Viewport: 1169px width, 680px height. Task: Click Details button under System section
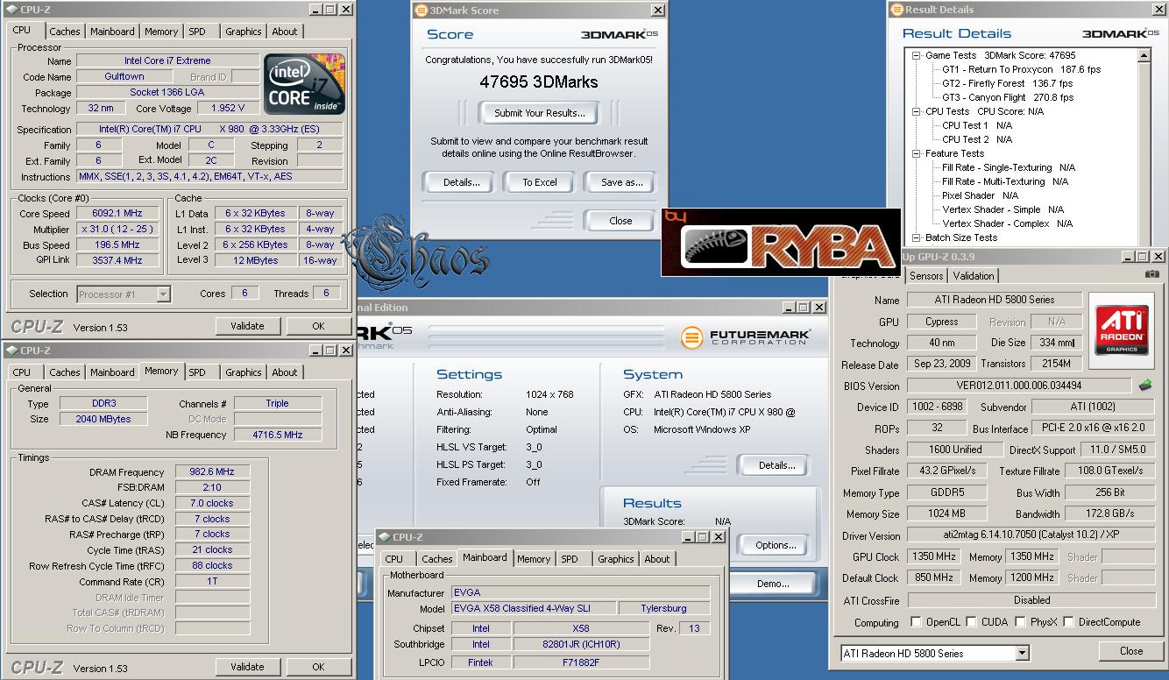coord(776,465)
